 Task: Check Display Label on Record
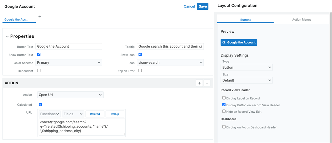(224, 98)
